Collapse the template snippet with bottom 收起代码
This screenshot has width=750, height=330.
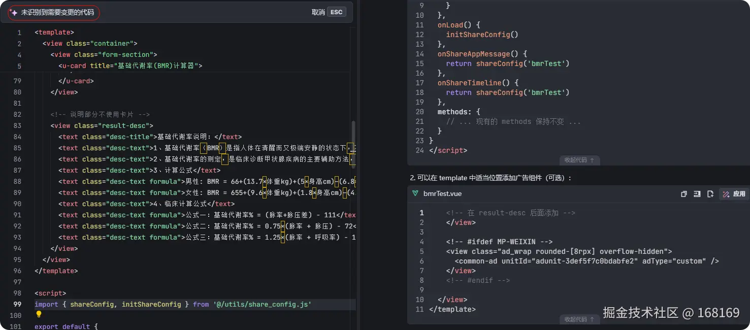579,319
